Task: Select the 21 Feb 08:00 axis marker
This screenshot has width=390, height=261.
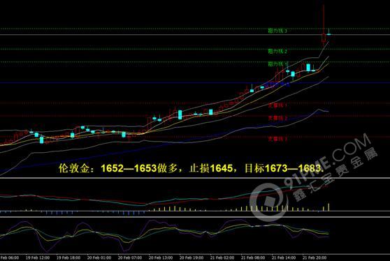Action: pos(253,258)
